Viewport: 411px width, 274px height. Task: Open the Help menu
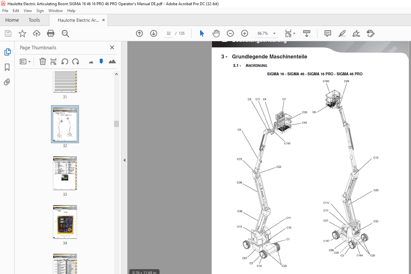point(71,11)
